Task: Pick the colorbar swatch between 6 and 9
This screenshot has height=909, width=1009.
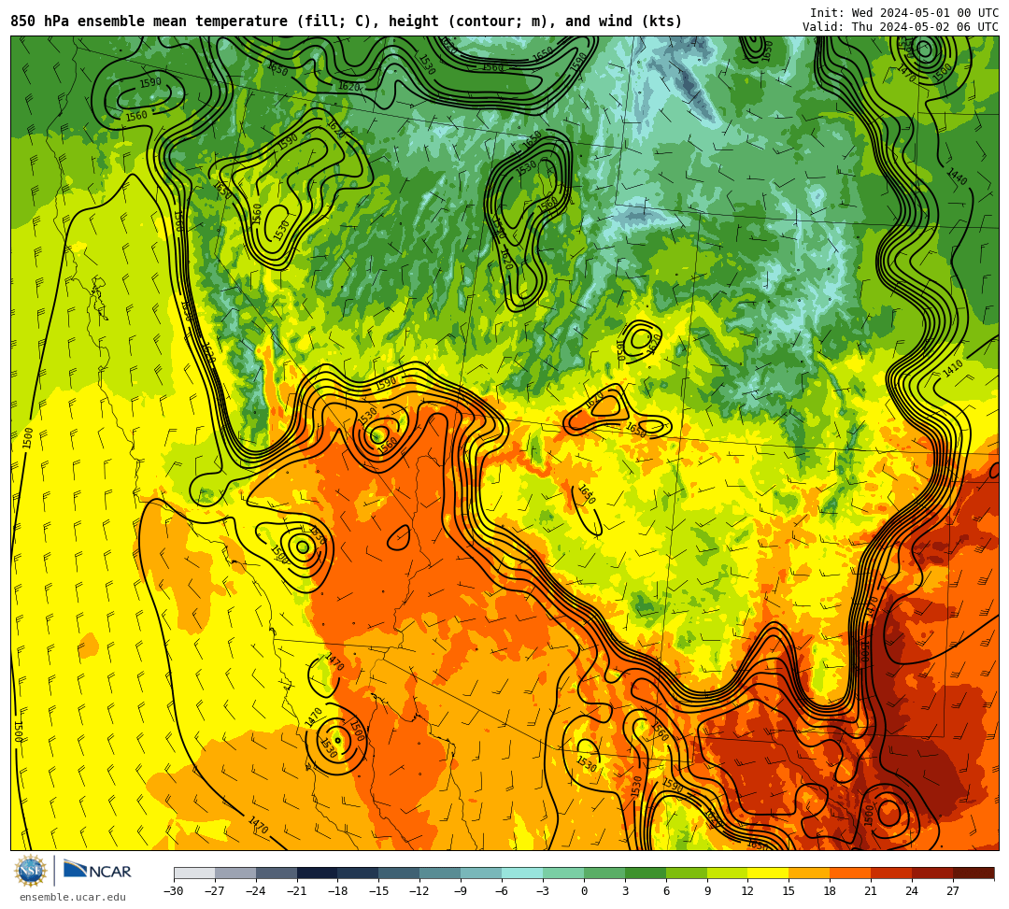Action: click(x=687, y=873)
